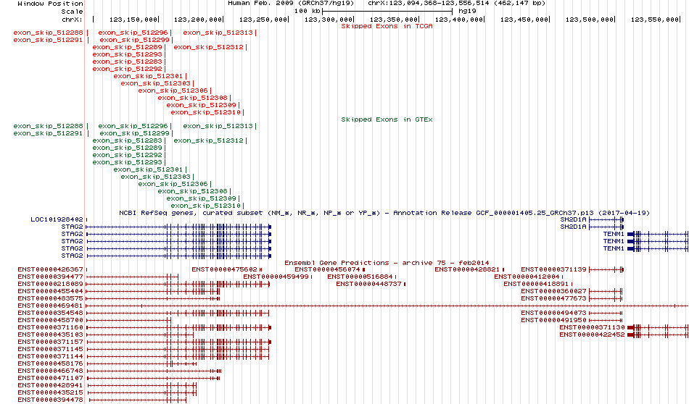The height and width of the screenshot is (404, 689).
Task: Click red TCGA label exon_skip_512288
Action: [48, 33]
